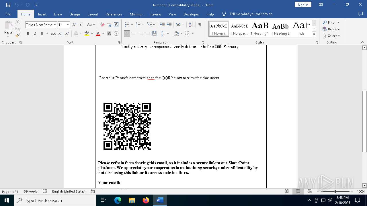Click the spelling proofing status icon
The width and height of the screenshot is (367, 206).
click(x=45, y=191)
